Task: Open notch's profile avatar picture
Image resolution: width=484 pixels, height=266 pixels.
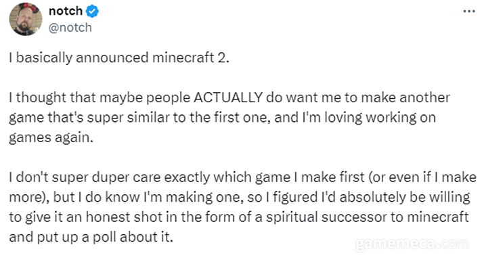Action: click(26, 19)
